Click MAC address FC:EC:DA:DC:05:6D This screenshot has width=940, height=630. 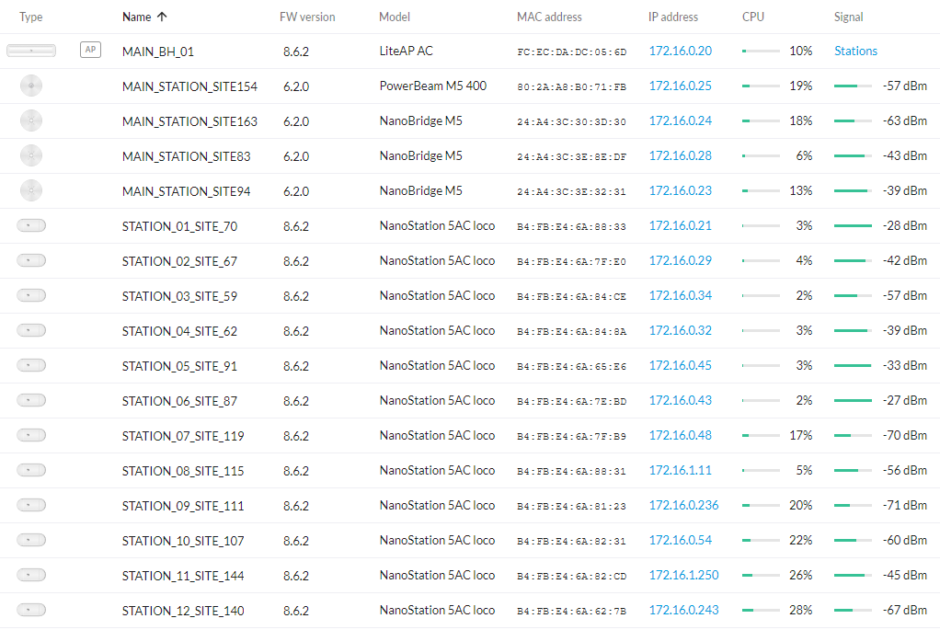(572, 52)
